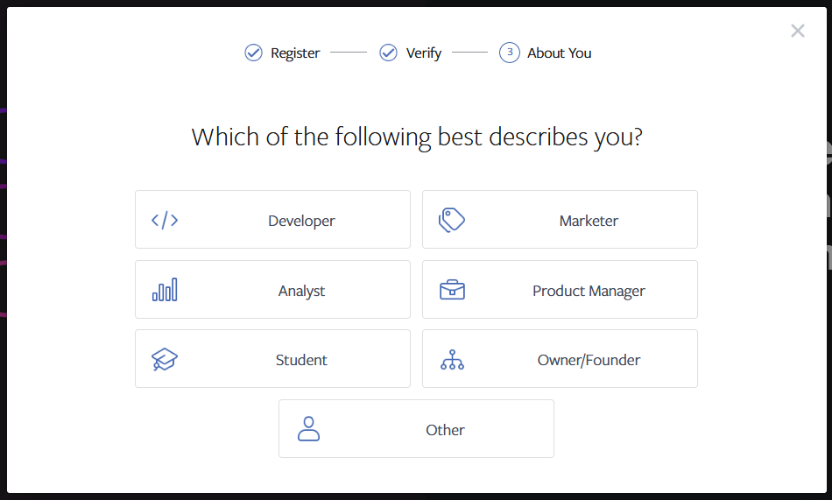Go to the Verify step label
Viewport: 832px width, 500px height.
pos(424,53)
